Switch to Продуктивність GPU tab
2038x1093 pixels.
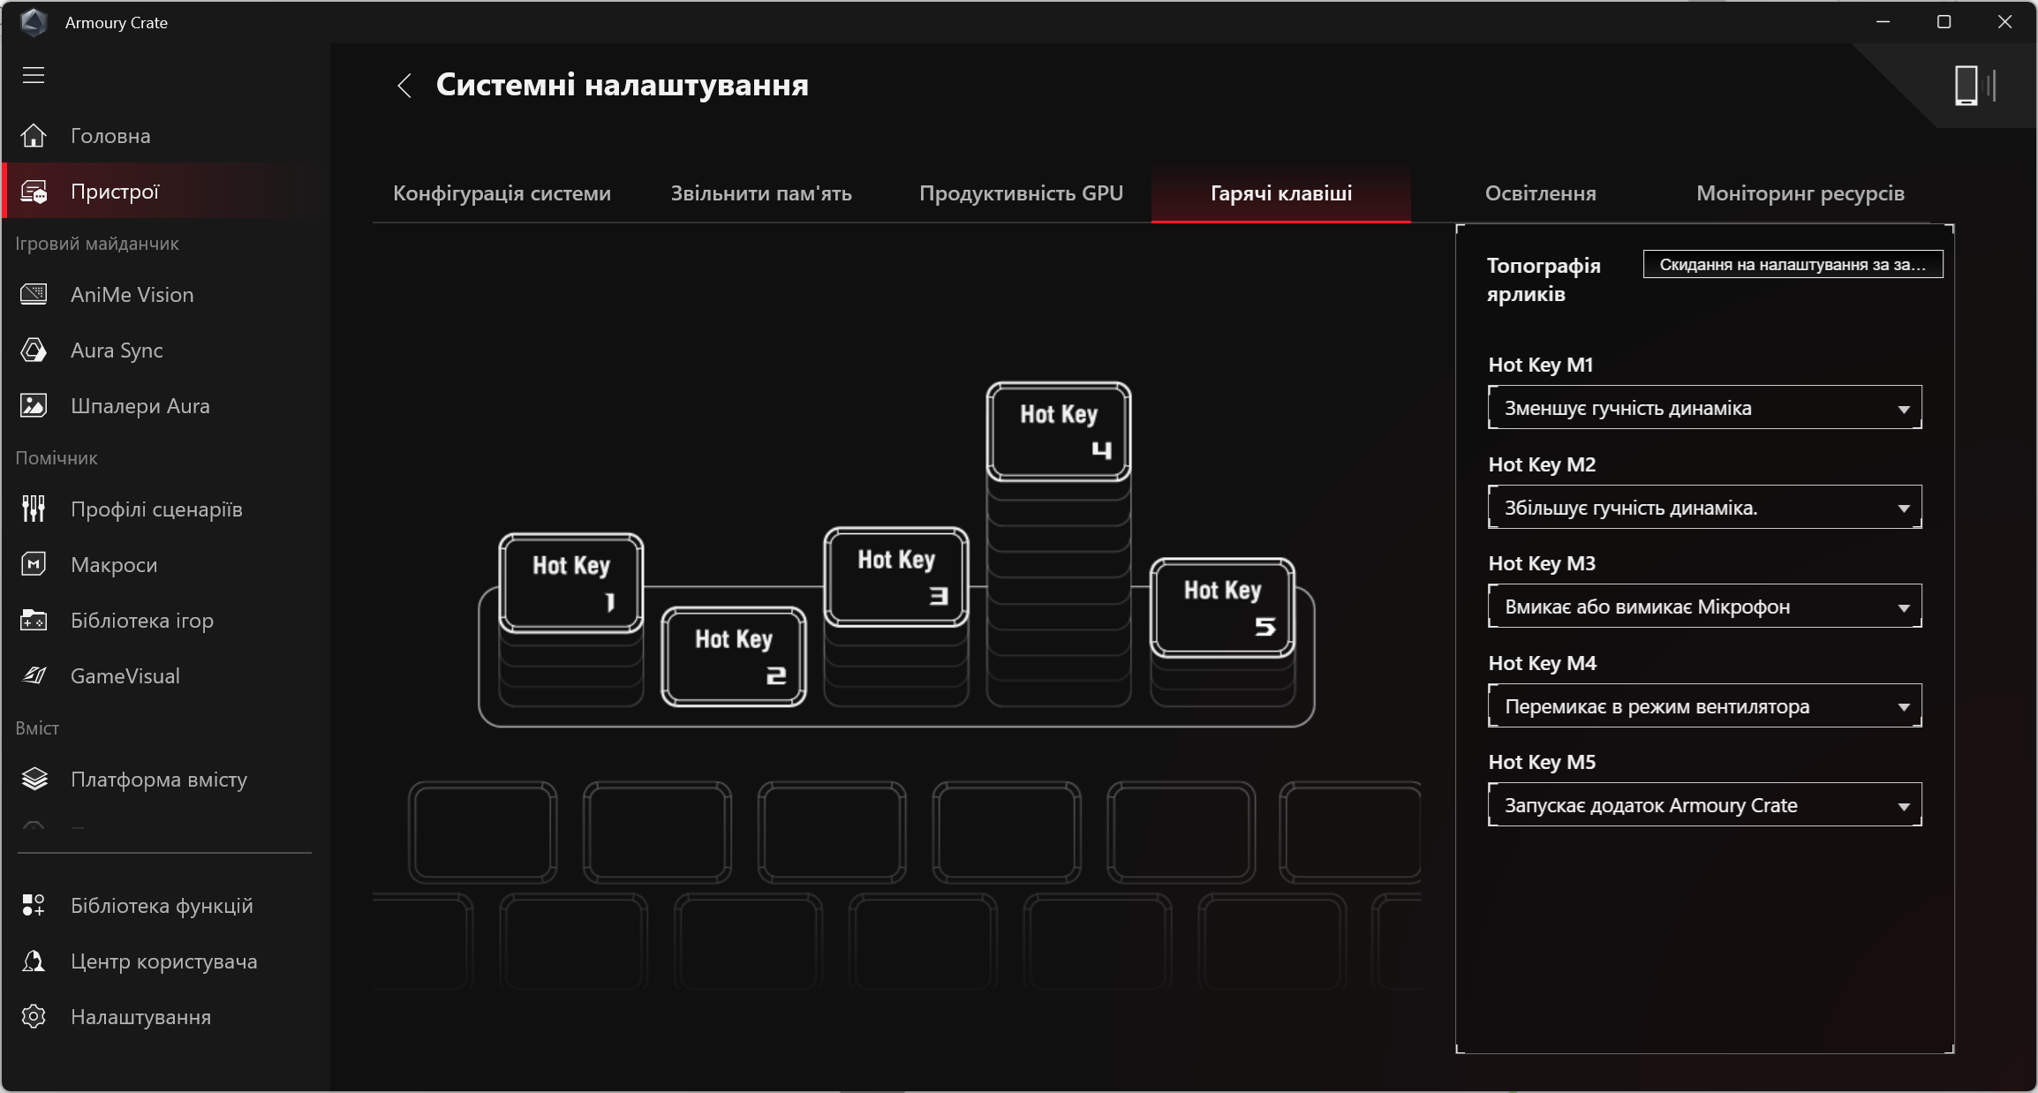(x=1021, y=193)
